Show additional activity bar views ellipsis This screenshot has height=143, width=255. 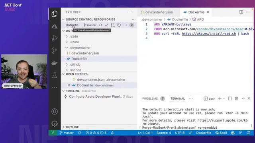[x=55, y=87]
